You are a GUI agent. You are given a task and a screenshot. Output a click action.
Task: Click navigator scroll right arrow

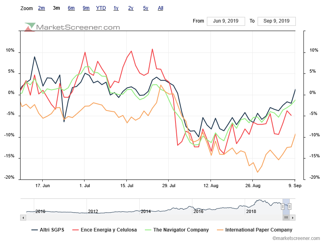[x=293, y=217]
